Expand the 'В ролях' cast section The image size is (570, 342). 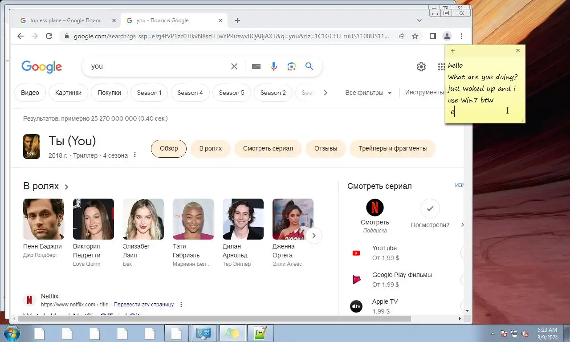[46, 186]
